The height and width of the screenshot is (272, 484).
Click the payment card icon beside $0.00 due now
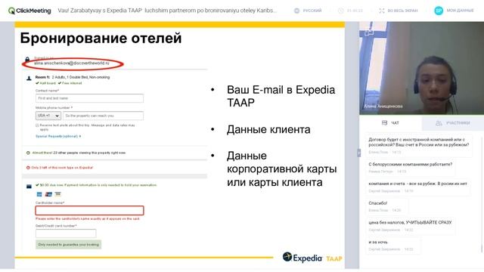29,187
